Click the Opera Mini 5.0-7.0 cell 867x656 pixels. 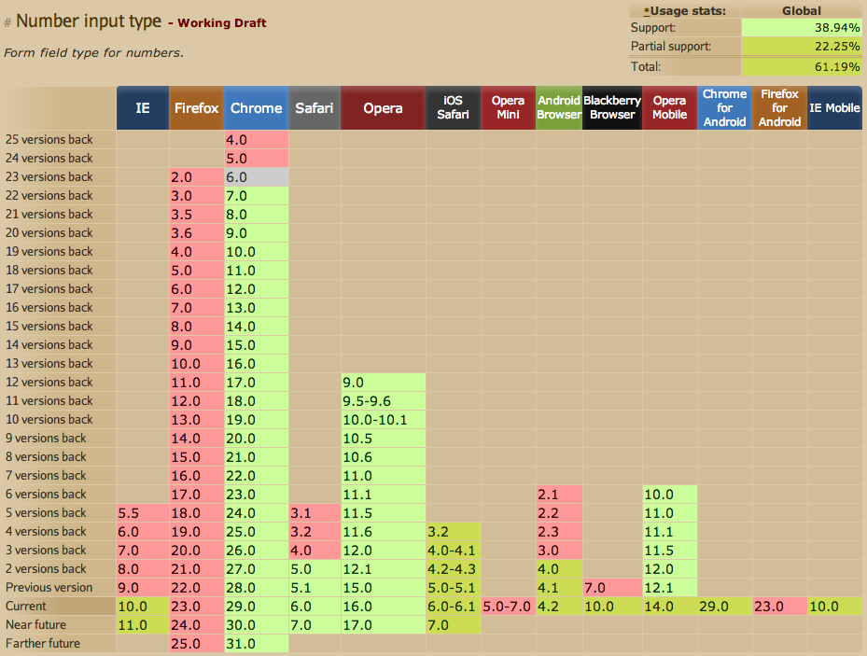(x=508, y=606)
